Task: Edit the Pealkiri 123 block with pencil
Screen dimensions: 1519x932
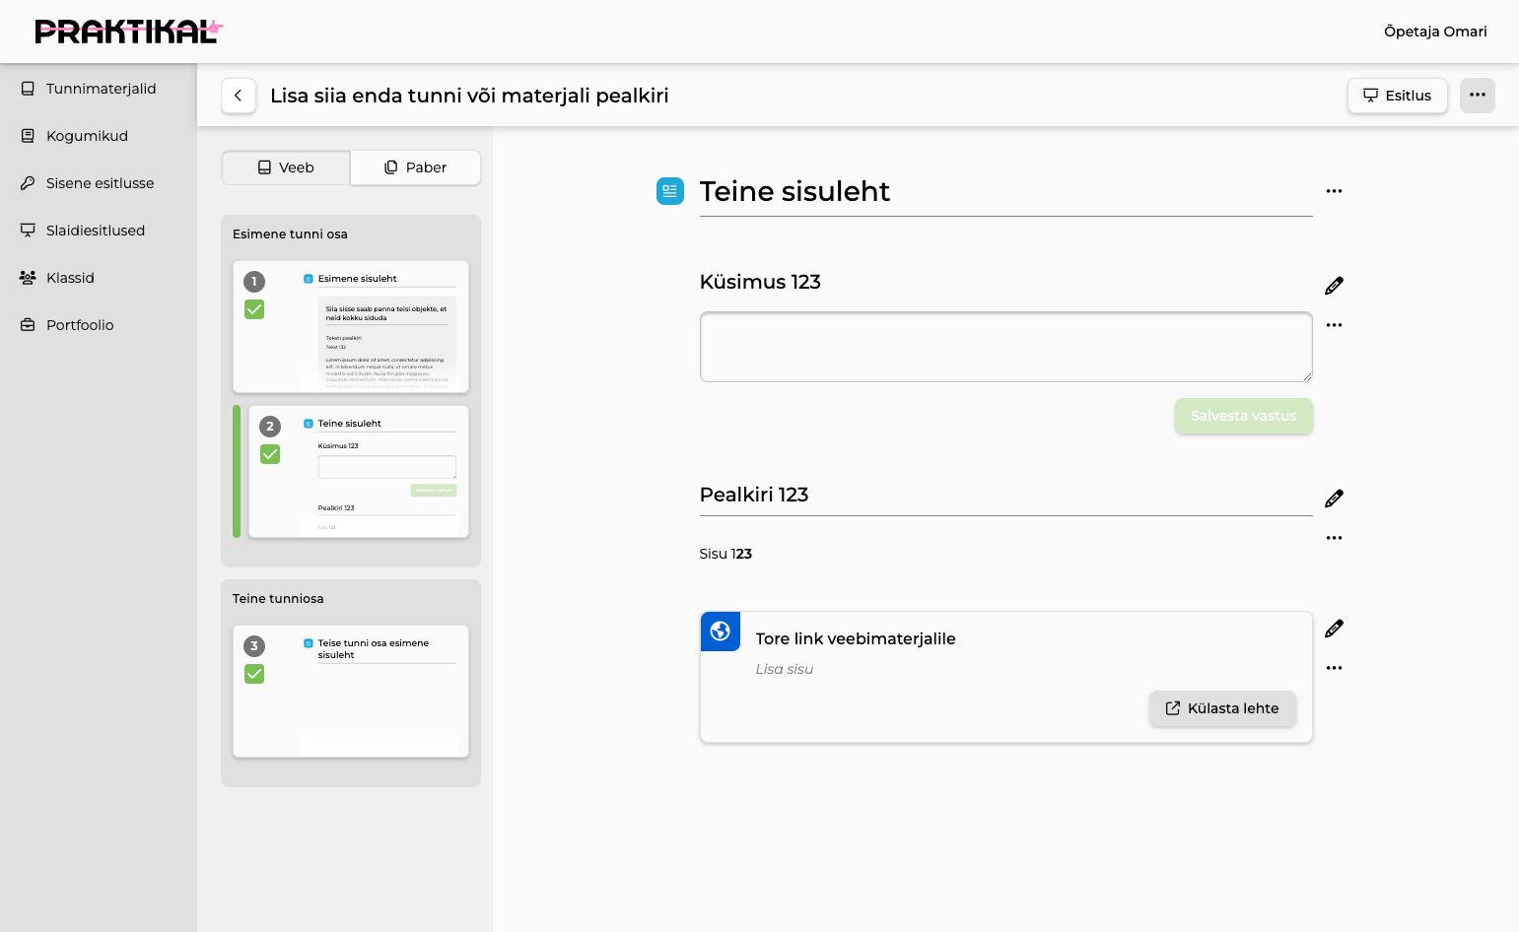Action: pyautogui.click(x=1335, y=499)
